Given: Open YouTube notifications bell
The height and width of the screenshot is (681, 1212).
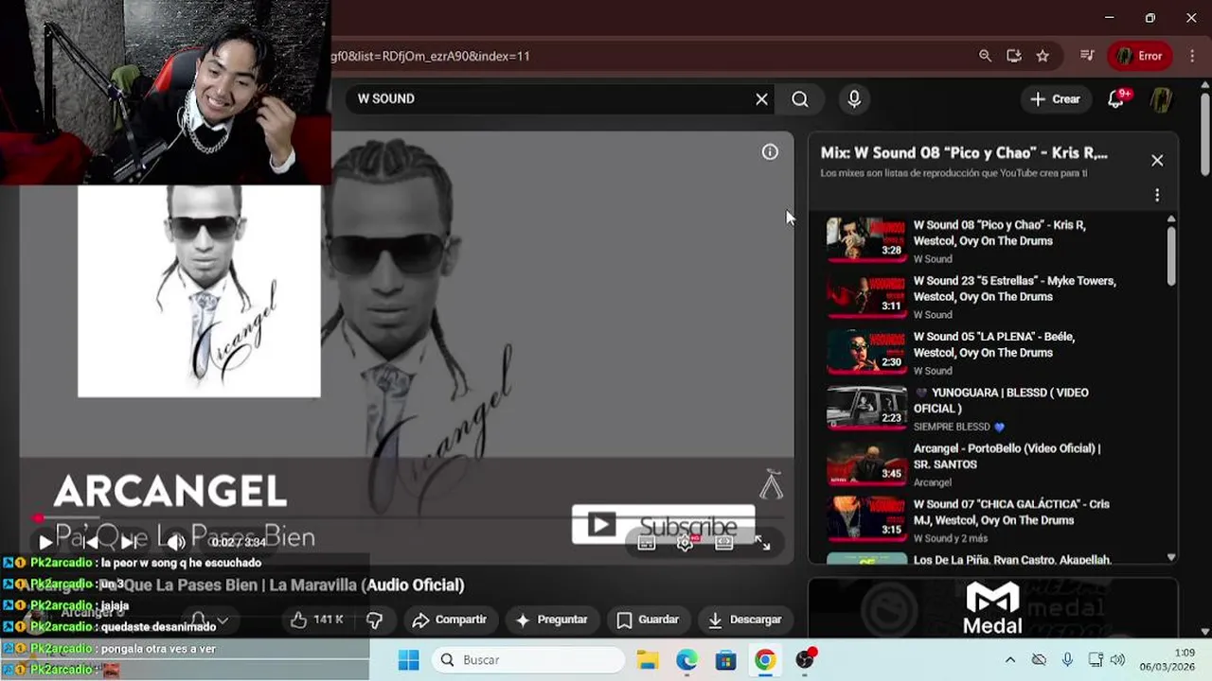Looking at the screenshot, I should coord(1115,99).
